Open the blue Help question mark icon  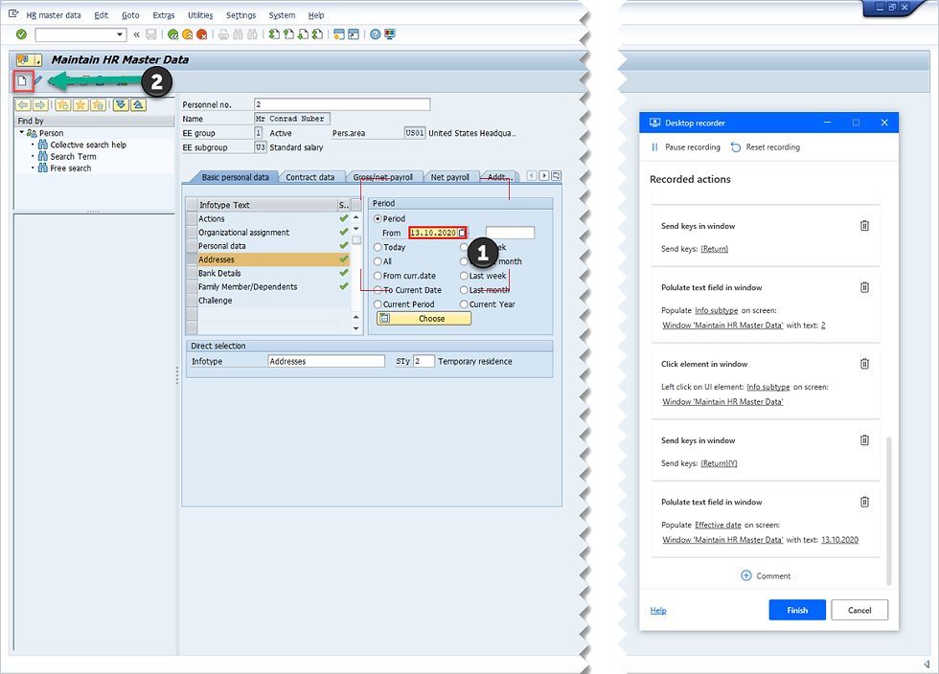(x=375, y=34)
